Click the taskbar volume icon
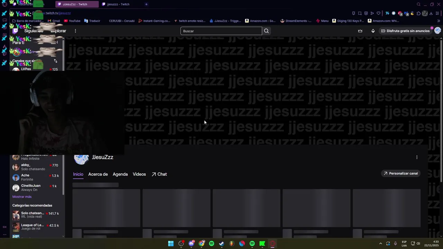The width and height of the screenshot is (443, 249). tap(418, 243)
